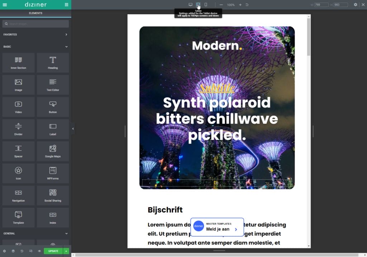This screenshot has width=367, height=257.
Task: Zoom in with the plus icon
Action: 240,5
